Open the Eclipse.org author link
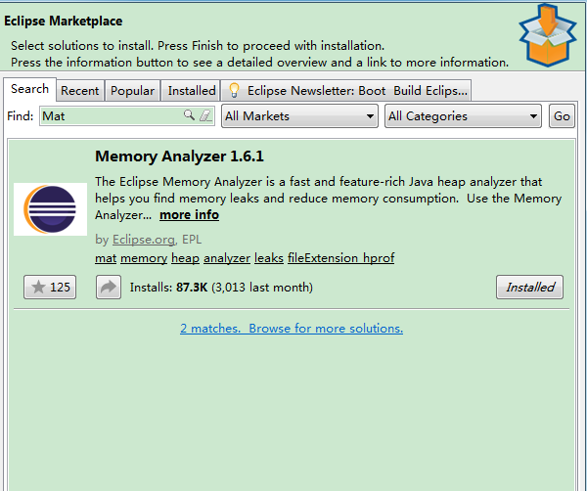The image size is (587, 491). pos(144,239)
